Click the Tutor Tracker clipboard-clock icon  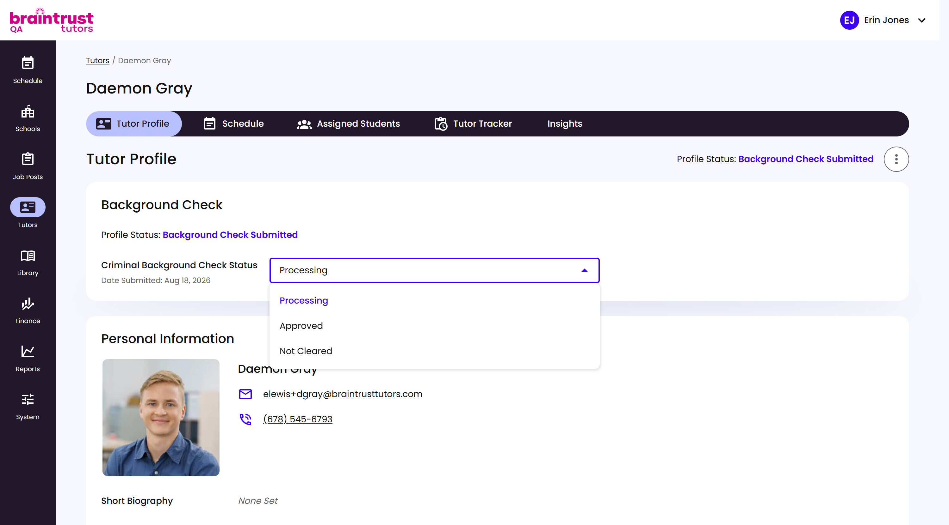pyautogui.click(x=441, y=124)
